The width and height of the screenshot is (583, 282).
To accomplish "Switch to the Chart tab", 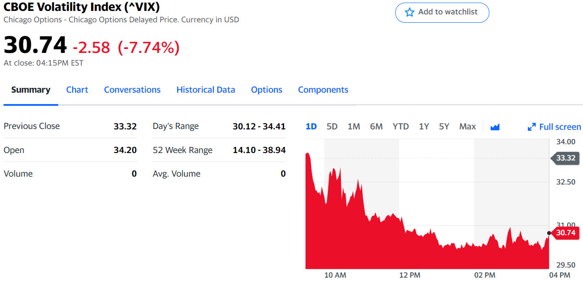I will (x=77, y=90).
